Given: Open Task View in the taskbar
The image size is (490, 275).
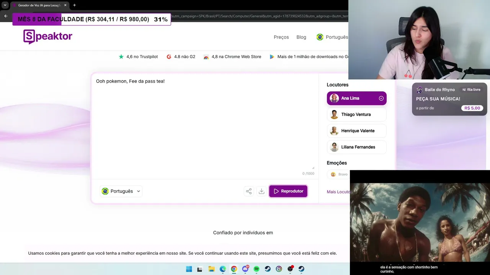Looking at the screenshot, I should point(199,269).
